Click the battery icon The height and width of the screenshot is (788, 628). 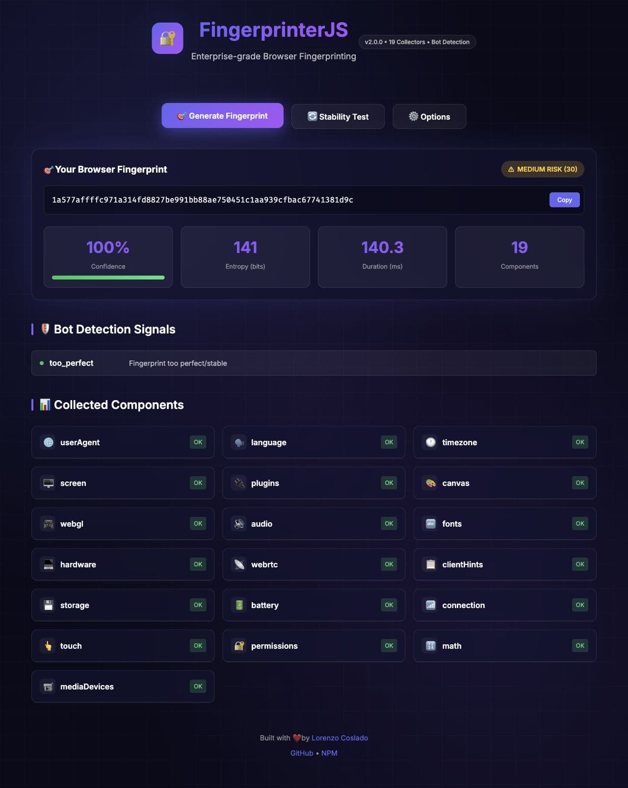tap(239, 605)
